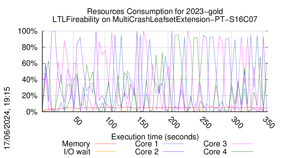Click the 20% y-axis label

coord(30,96)
